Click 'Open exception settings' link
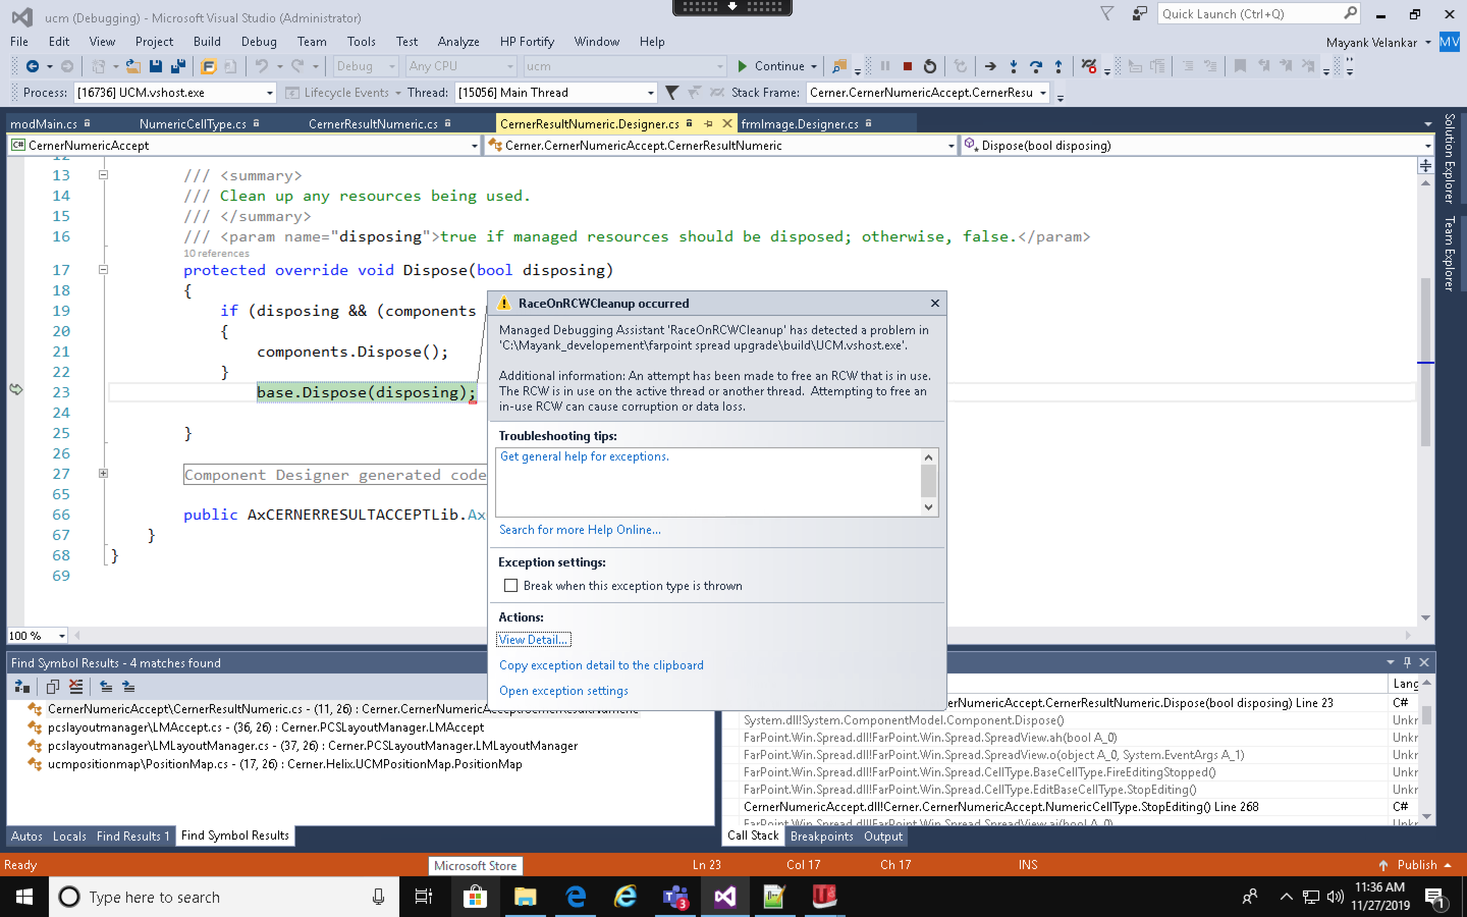Viewport: 1467px width, 917px height. (x=563, y=690)
